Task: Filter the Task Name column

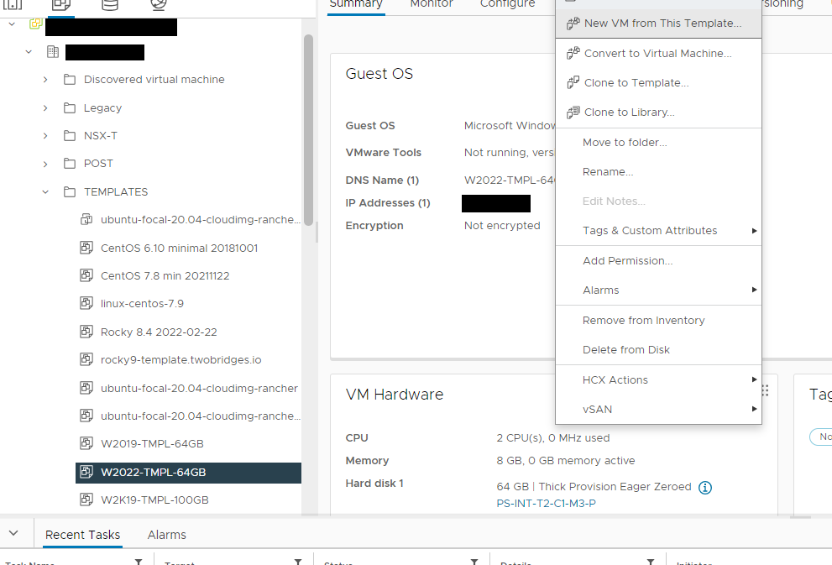Action: point(139,562)
